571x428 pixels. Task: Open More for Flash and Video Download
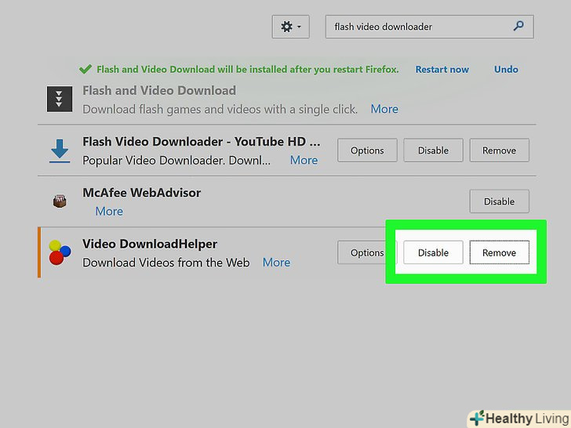coord(384,109)
